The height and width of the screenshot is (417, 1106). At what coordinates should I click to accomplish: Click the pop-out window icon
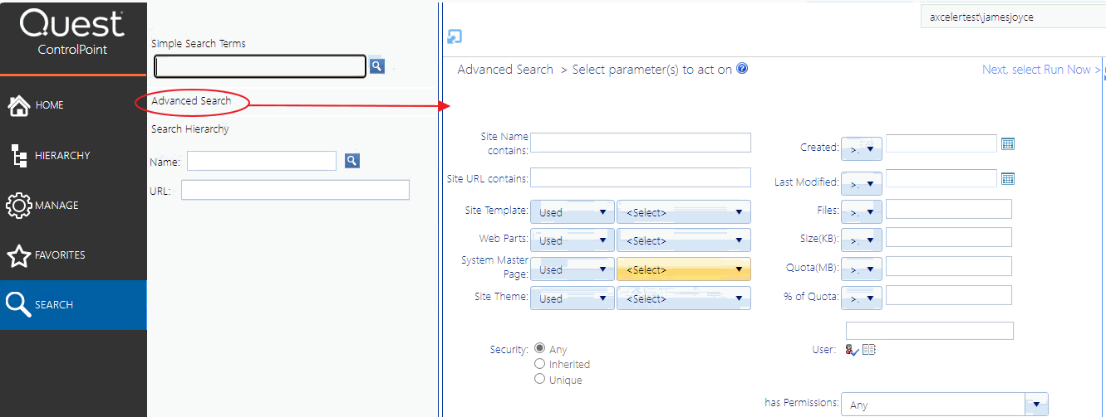pos(455,36)
